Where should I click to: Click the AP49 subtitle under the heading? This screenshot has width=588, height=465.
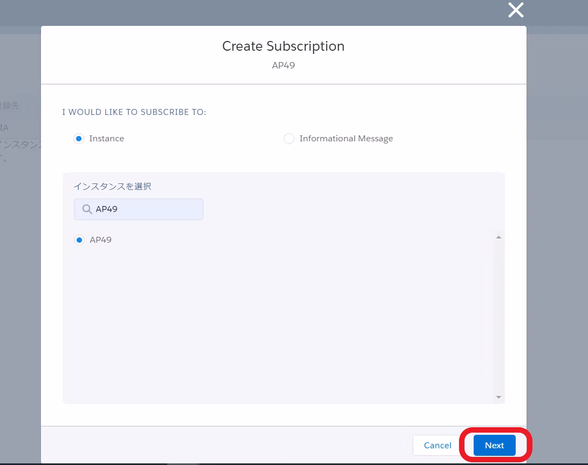pyautogui.click(x=283, y=65)
